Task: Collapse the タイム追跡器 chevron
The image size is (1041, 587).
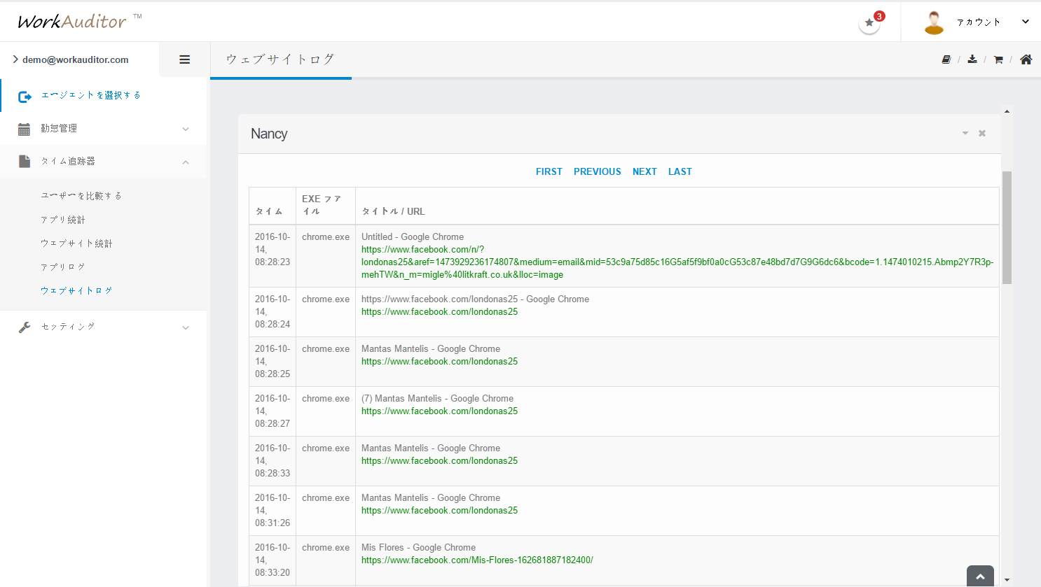Action: tap(186, 162)
